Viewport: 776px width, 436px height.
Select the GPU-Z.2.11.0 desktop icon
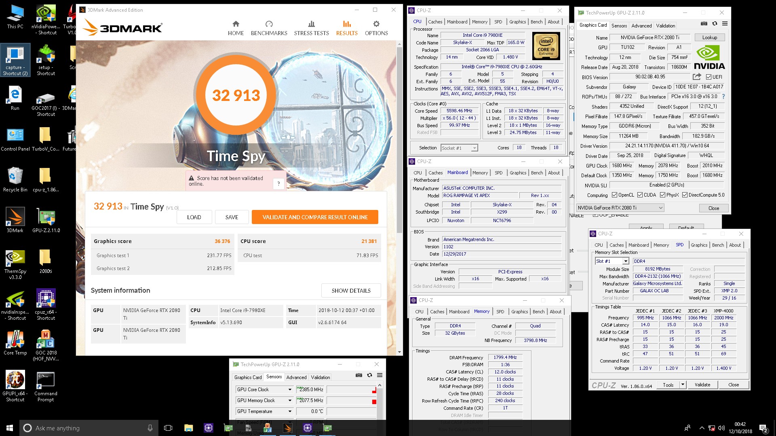(46, 220)
